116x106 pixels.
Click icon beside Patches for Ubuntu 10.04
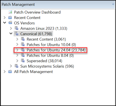pyautogui.click(x=23, y=44)
